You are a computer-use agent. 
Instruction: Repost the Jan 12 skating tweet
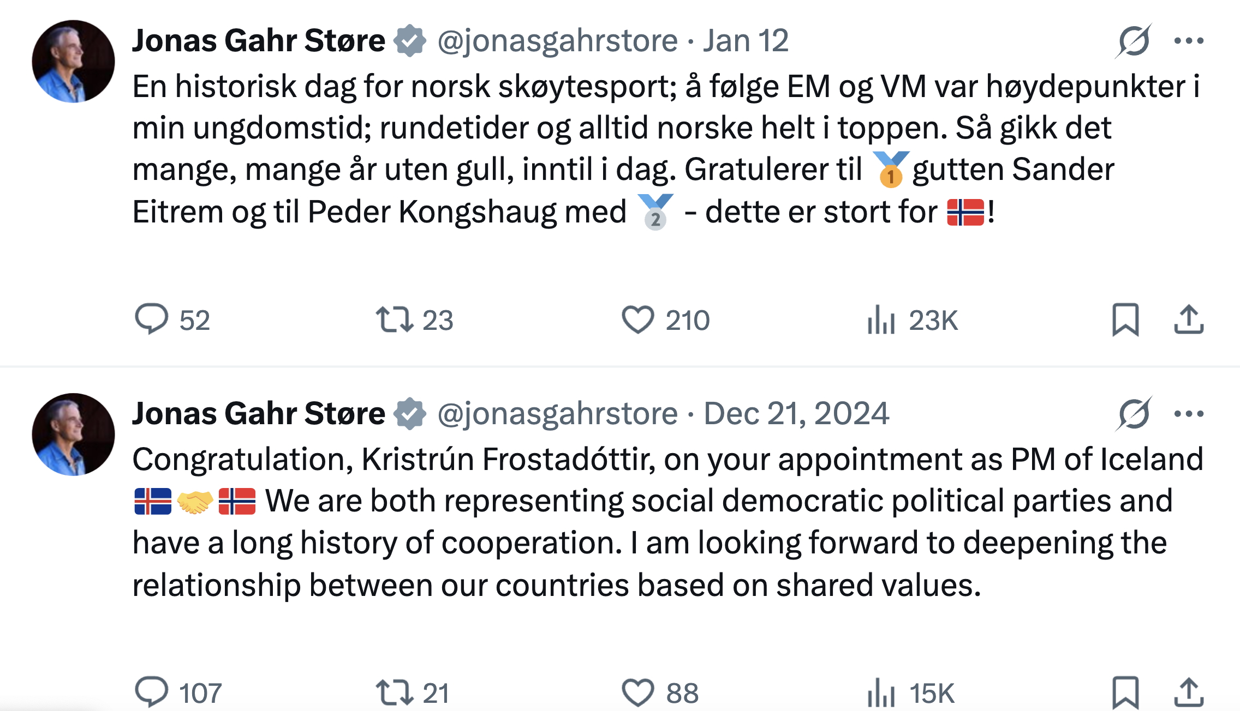tap(394, 320)
